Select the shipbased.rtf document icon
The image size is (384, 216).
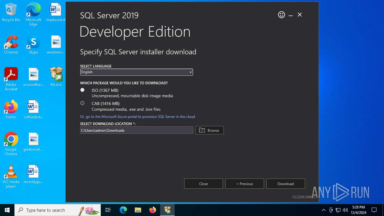point(56,13)
